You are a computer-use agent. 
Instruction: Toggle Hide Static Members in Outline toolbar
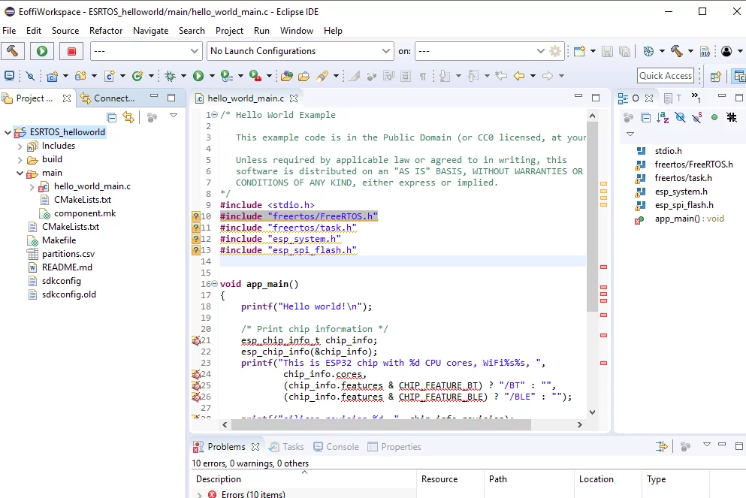697,117
